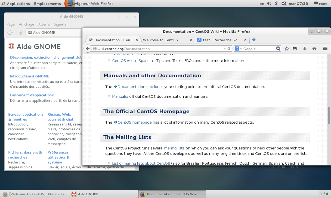The height and width of the screenshot is (198, 331).
Task: Visit the CentOS homepage link
Action: tap(135, 122)
